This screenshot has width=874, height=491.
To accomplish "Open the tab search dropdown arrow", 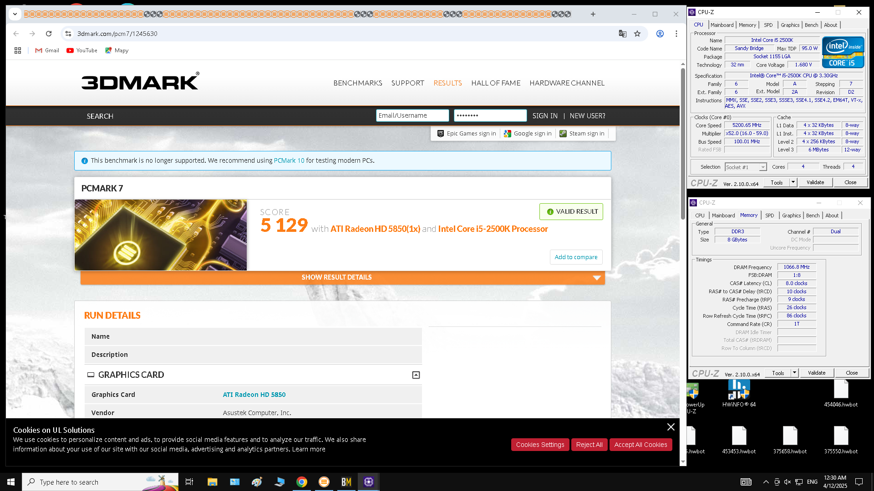I will click(x=15, y=14).
